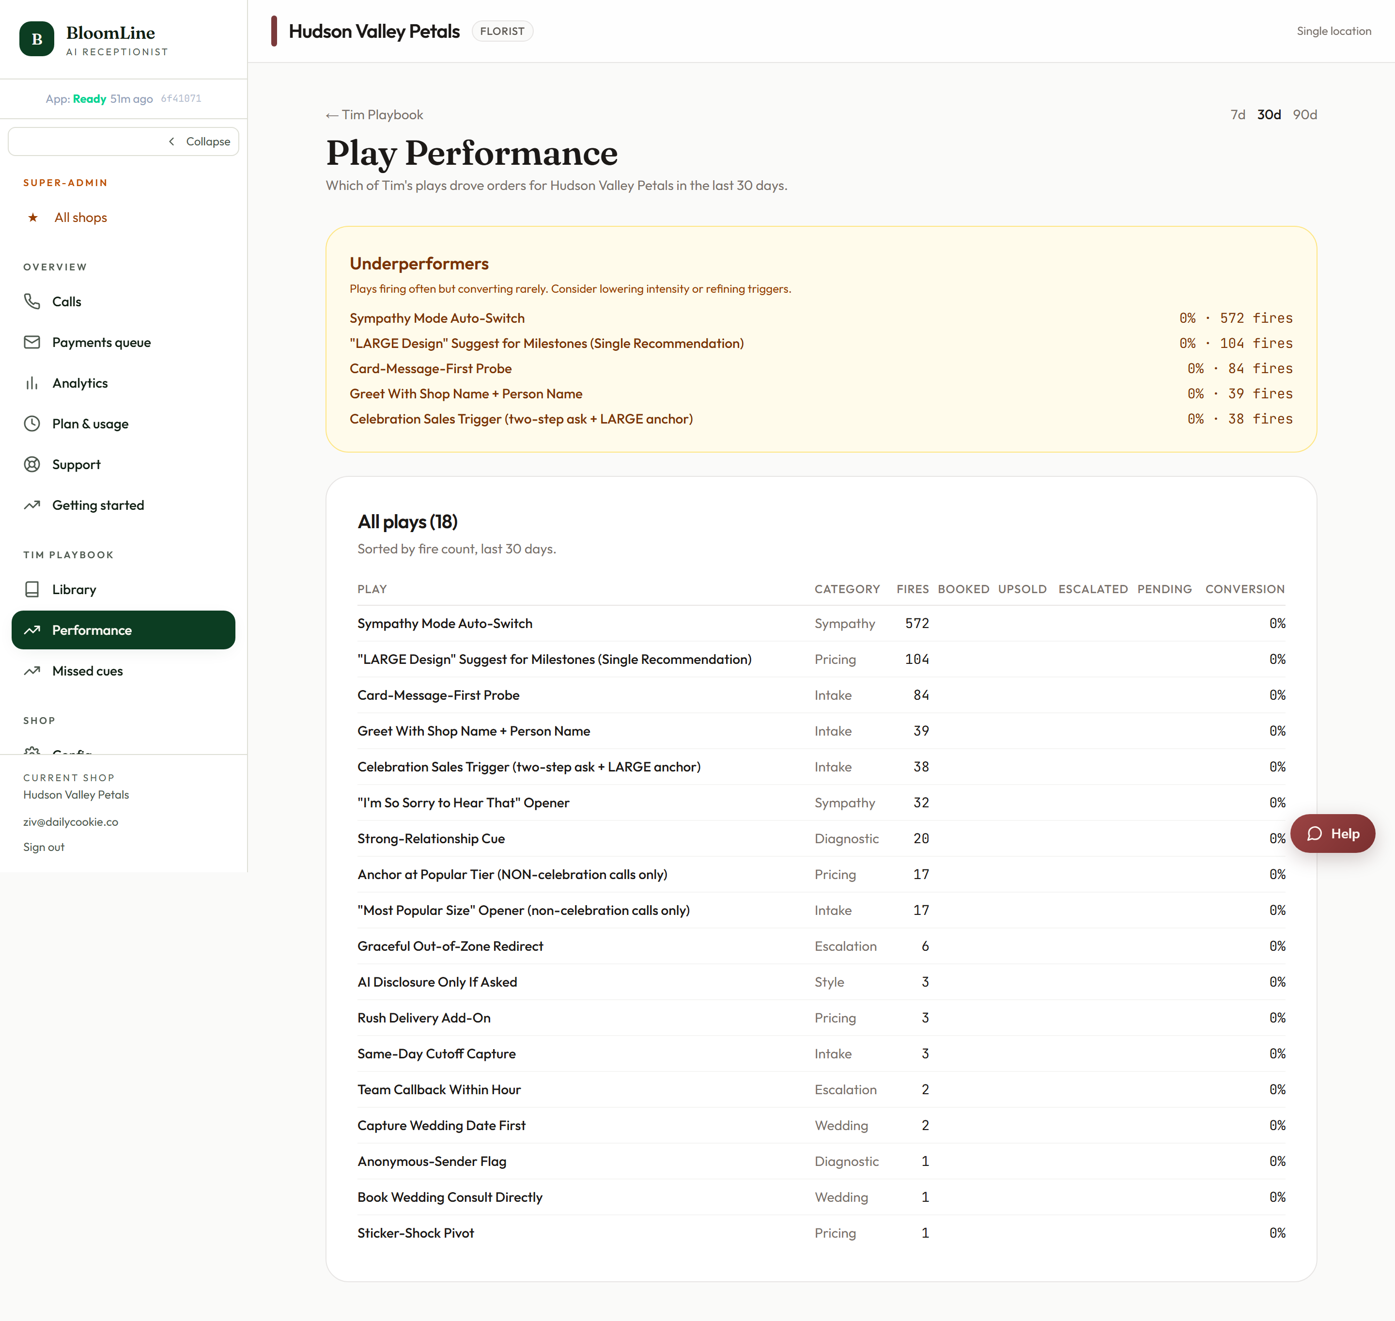Click Sign out
1395x1321 pixels.
(44, 847)
